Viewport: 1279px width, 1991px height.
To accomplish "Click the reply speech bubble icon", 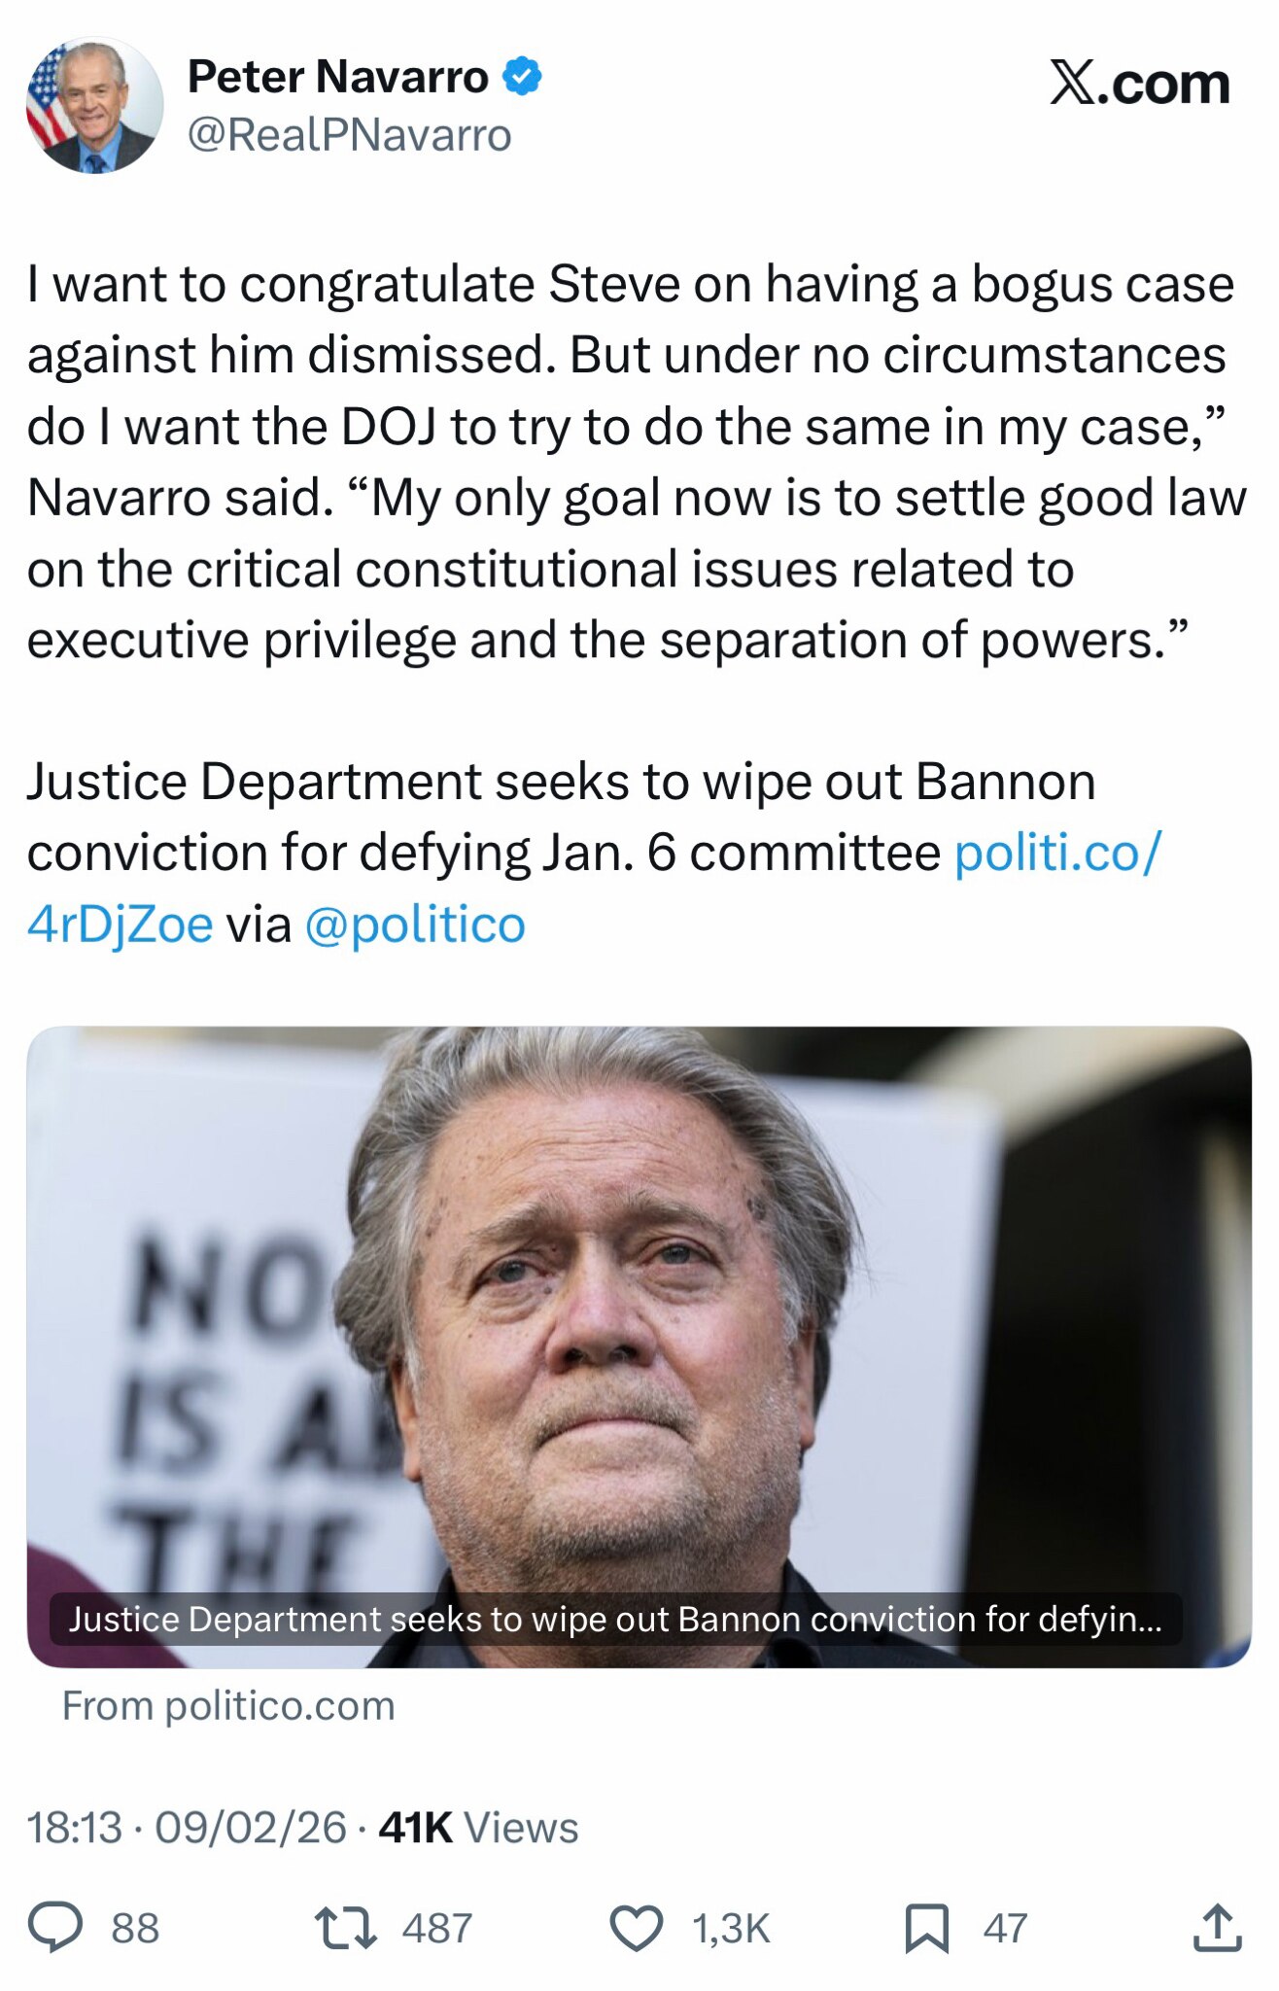I will (x=55, y=1927).
